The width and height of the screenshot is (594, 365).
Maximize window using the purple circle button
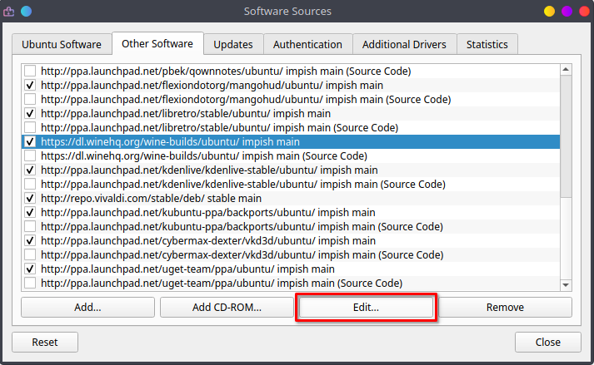[567, 12]
